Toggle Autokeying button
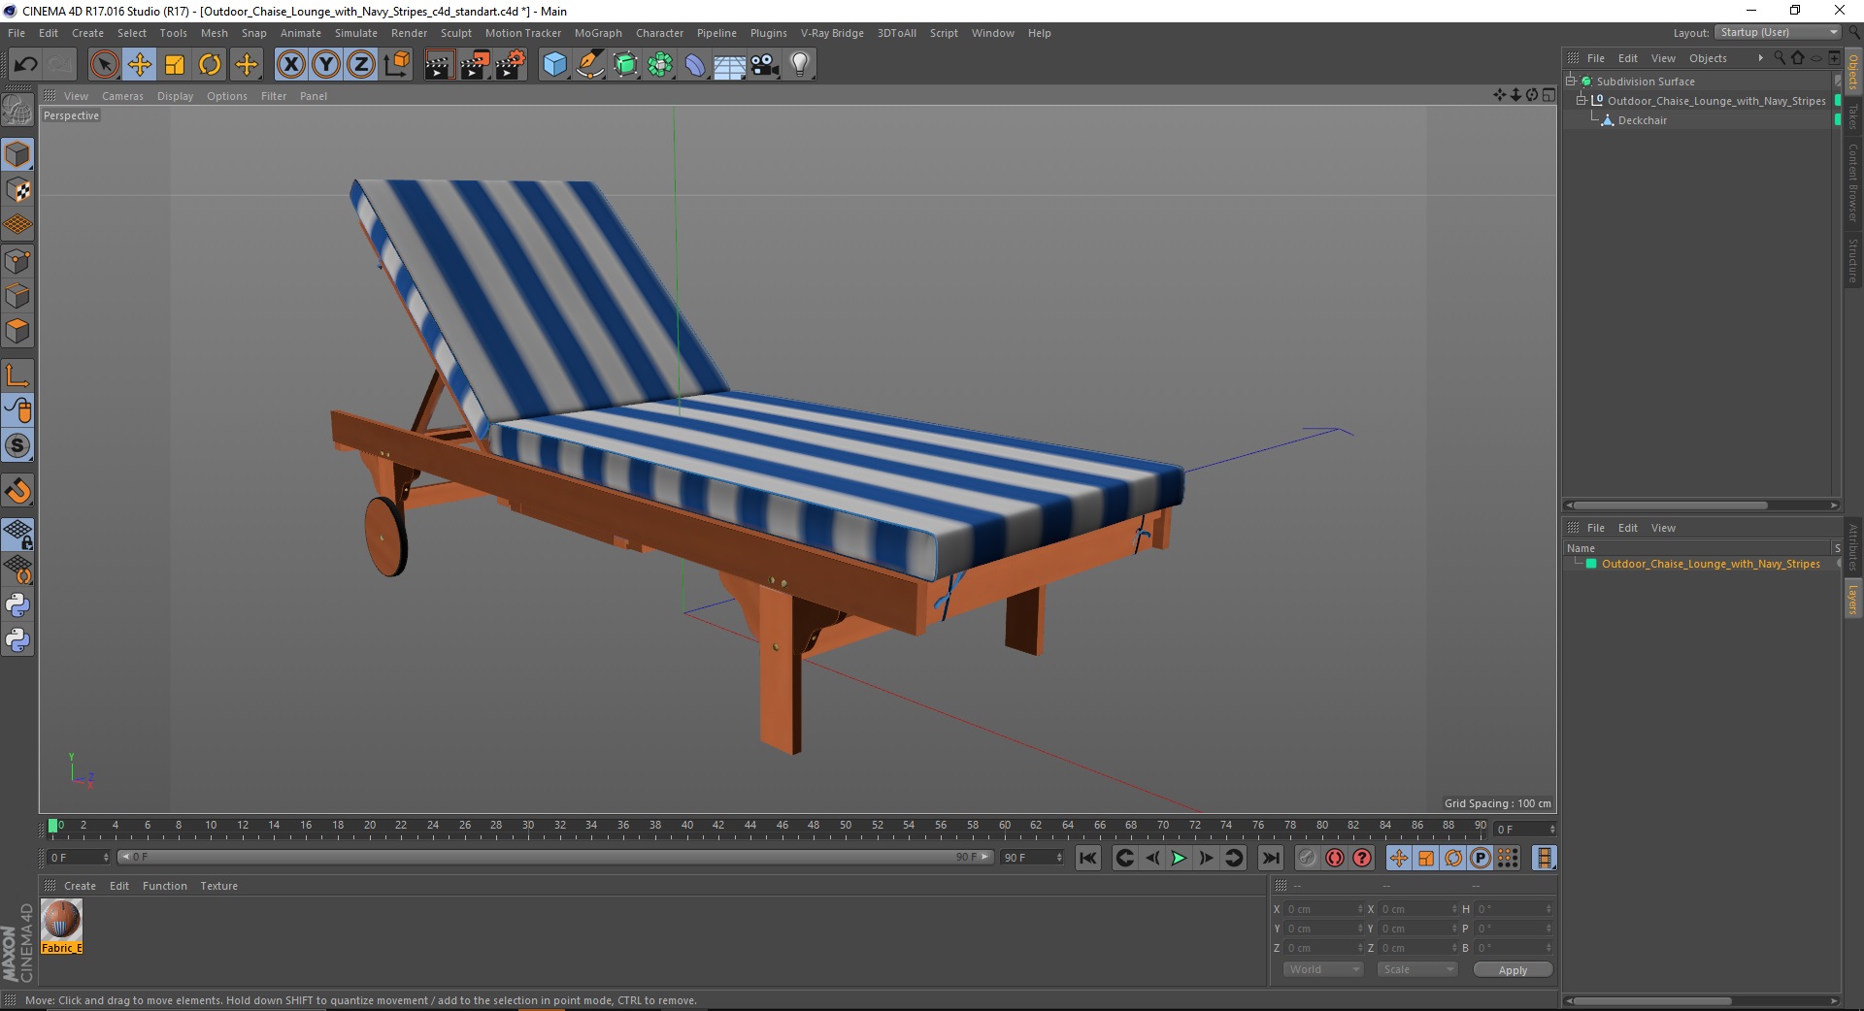 [1335, 858]
